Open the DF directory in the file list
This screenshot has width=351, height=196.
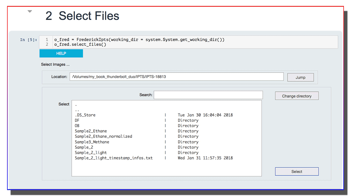click(76, 120)
